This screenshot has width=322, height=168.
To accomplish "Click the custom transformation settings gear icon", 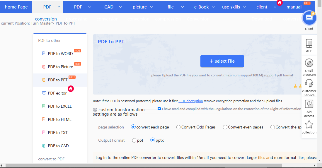I will tap(95, 110).
